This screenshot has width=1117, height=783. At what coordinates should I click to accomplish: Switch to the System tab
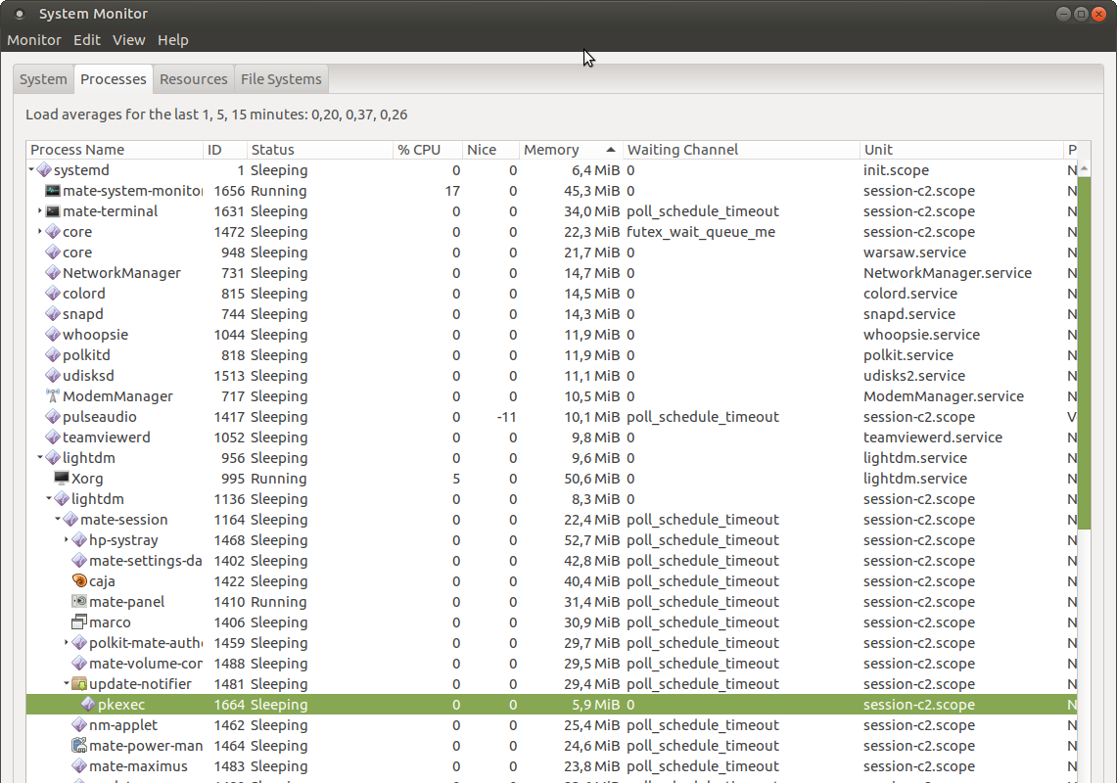43,79
